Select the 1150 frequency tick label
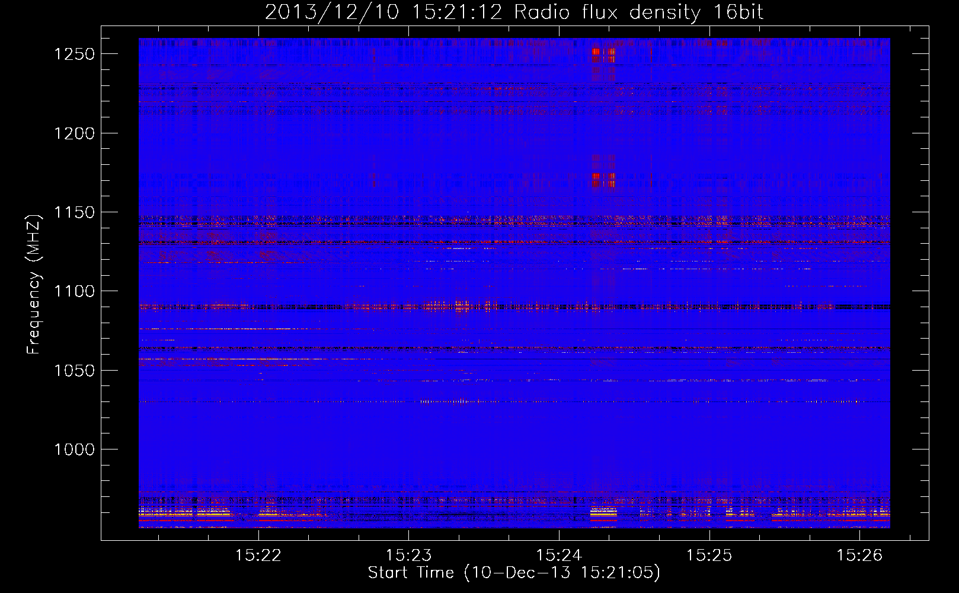959x593 pixels. [x=74, y=212]
